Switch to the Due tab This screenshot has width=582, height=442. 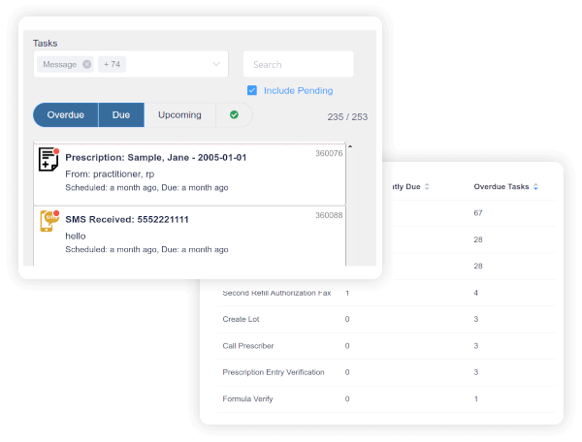click(x=121, y=115)
